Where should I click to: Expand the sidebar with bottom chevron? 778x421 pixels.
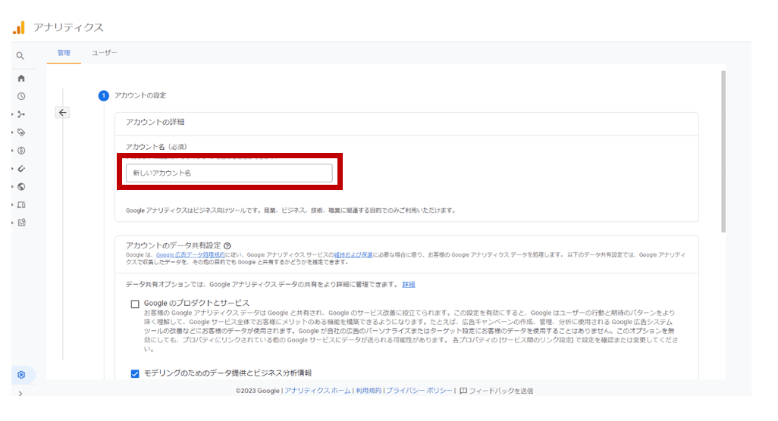tap(20, 394)
